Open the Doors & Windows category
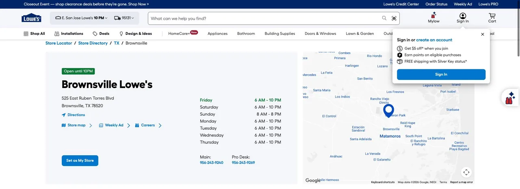520x189 pixels. point(321,34)
